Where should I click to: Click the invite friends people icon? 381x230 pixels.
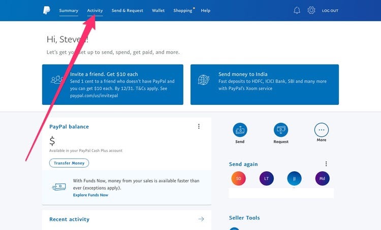pyautogui.click(x=57, y=80)
